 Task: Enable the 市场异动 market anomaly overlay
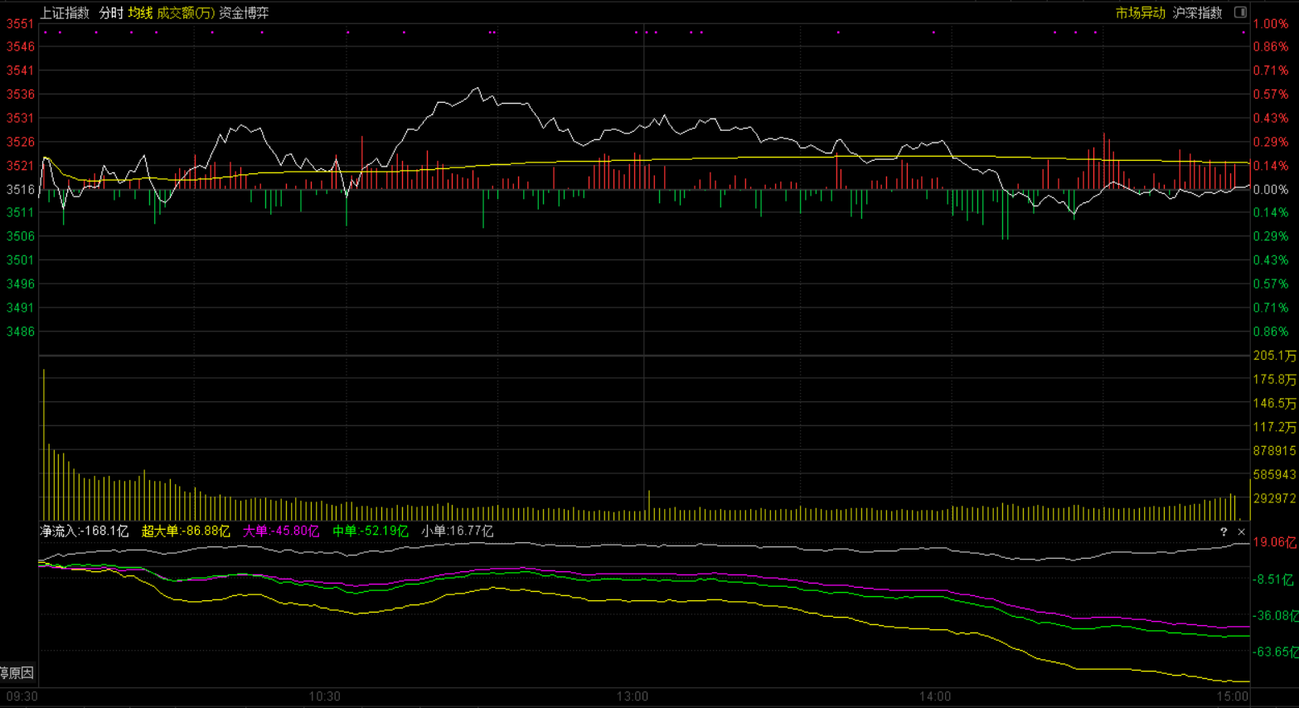coord(1140,12)
